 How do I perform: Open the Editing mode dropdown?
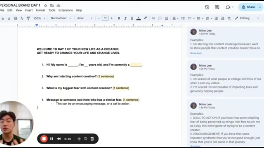pyautogui.click(x=247, y=18)
